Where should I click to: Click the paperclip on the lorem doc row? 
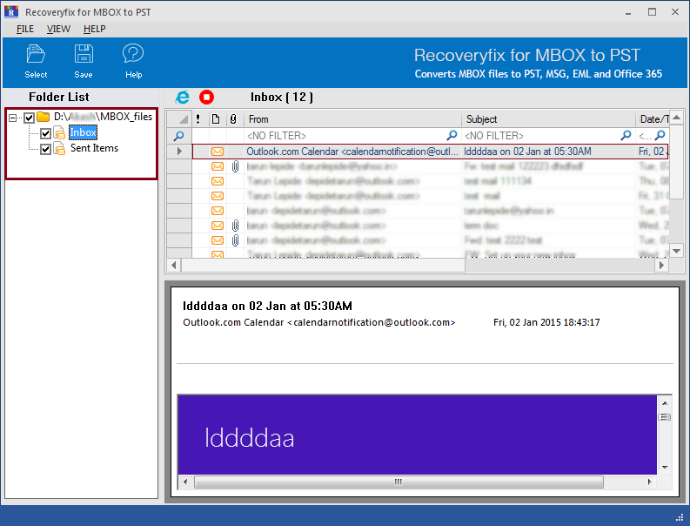click(236, 226)
